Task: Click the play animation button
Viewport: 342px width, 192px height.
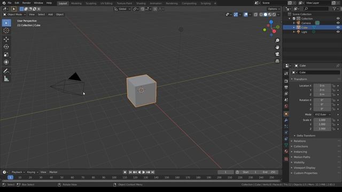Action: [x=144, y=172]
